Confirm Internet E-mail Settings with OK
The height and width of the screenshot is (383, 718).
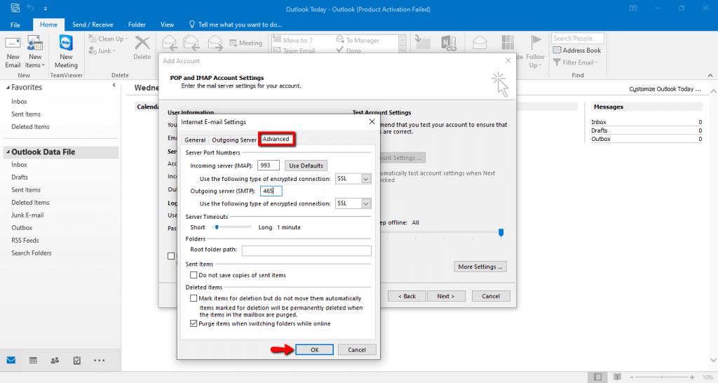(x=315, y=350)
